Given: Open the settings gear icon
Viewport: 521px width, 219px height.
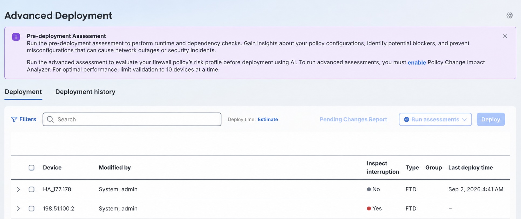Looking at the screenshot, I should 509,15.
